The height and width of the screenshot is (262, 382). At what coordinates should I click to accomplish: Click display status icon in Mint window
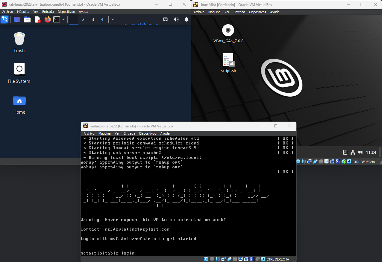tap(327, 162)
